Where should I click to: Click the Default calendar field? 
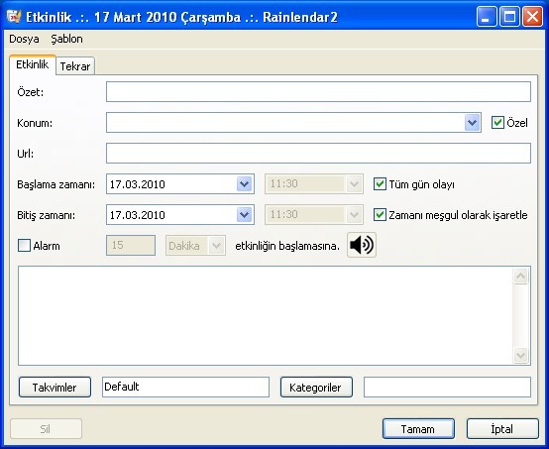[x=185, y=387]
